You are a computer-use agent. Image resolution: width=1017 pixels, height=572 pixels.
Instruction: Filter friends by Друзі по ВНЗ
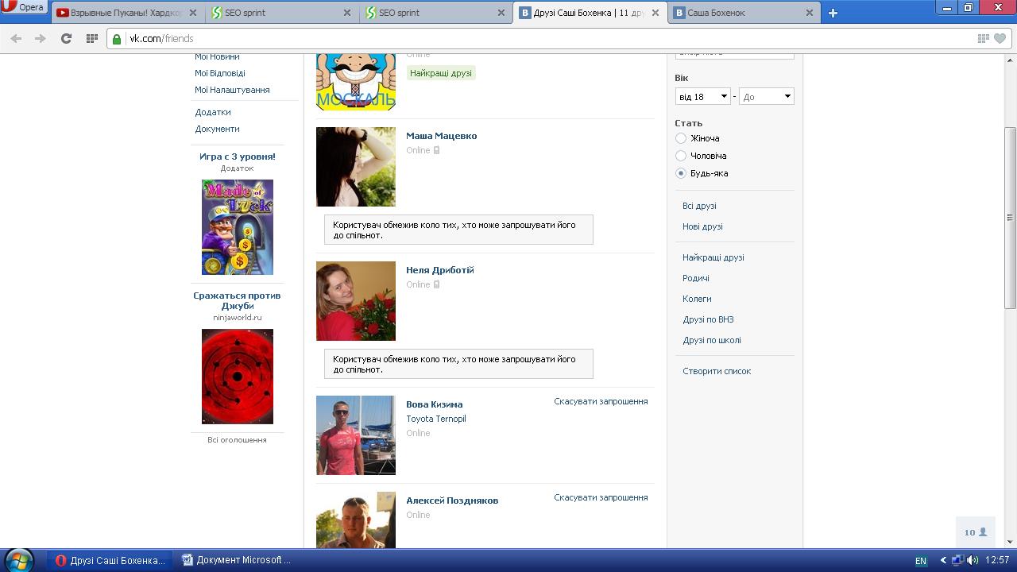tap(708, 319)
